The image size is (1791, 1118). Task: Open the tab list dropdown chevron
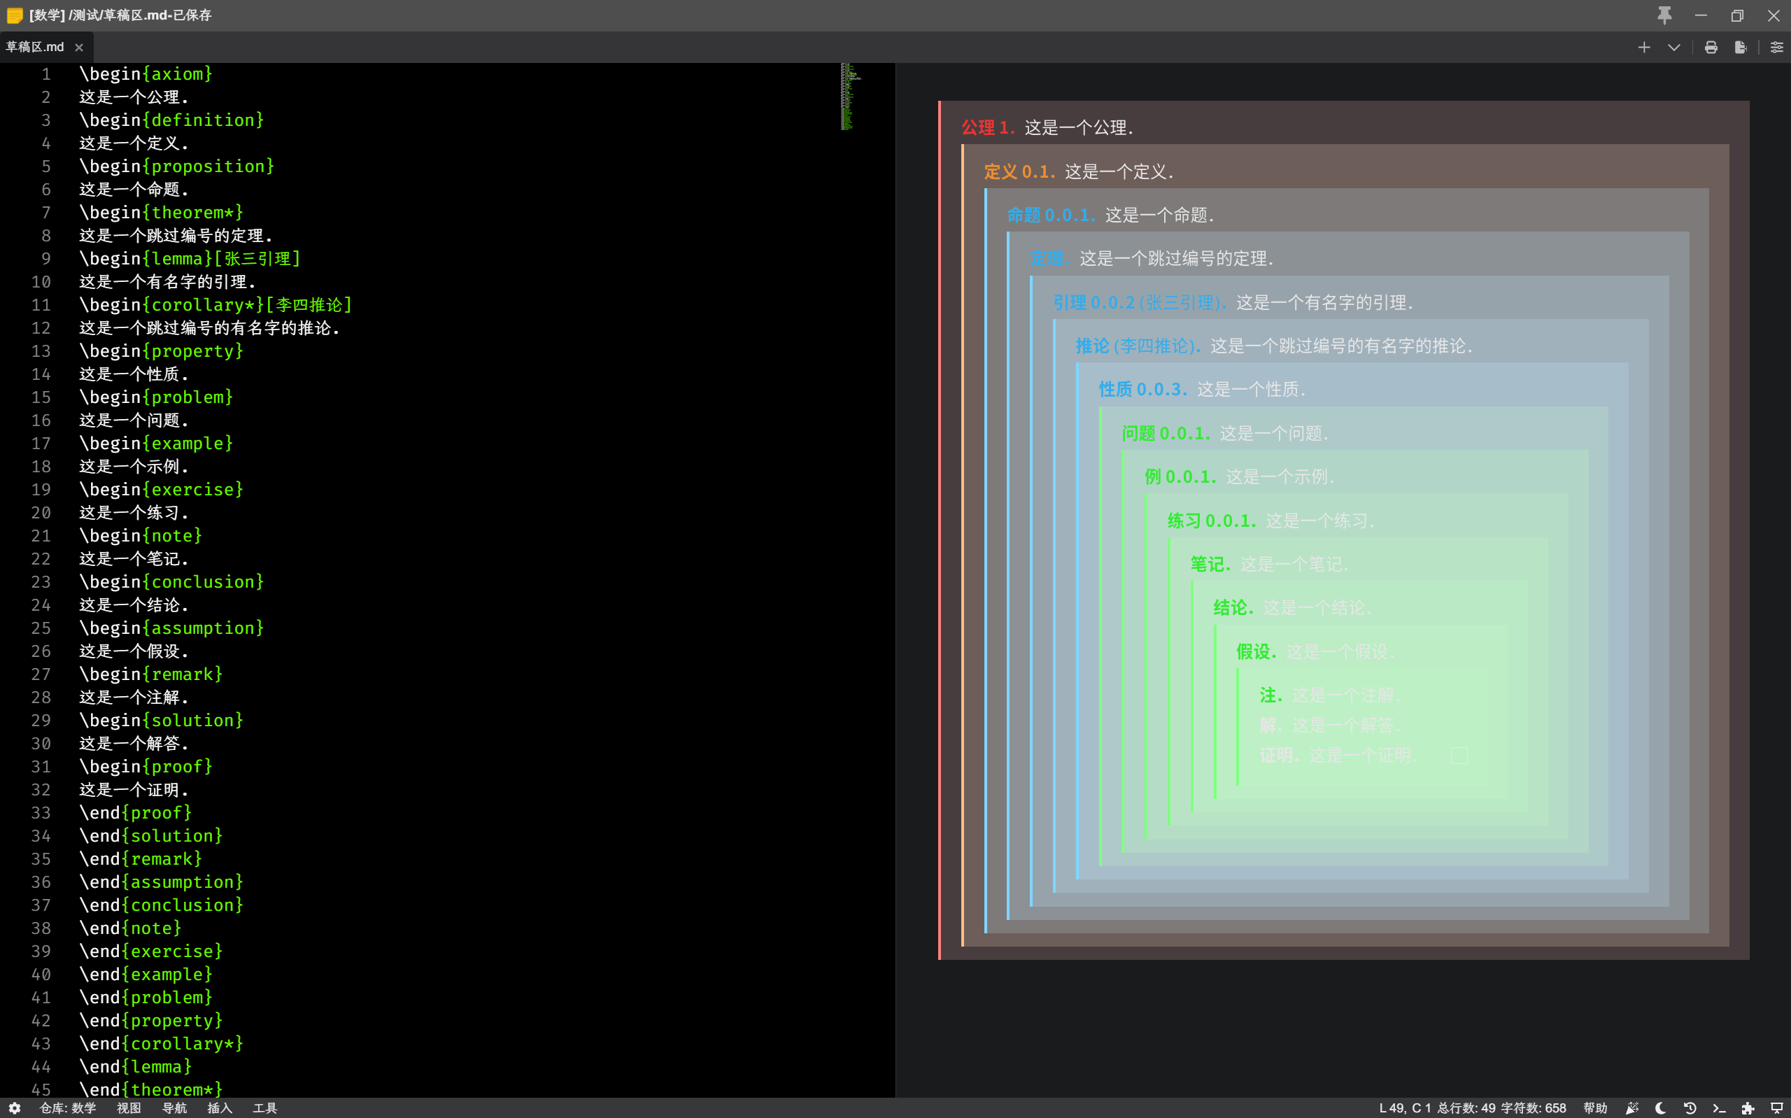pyautogui.click(x=1674, y=48)
